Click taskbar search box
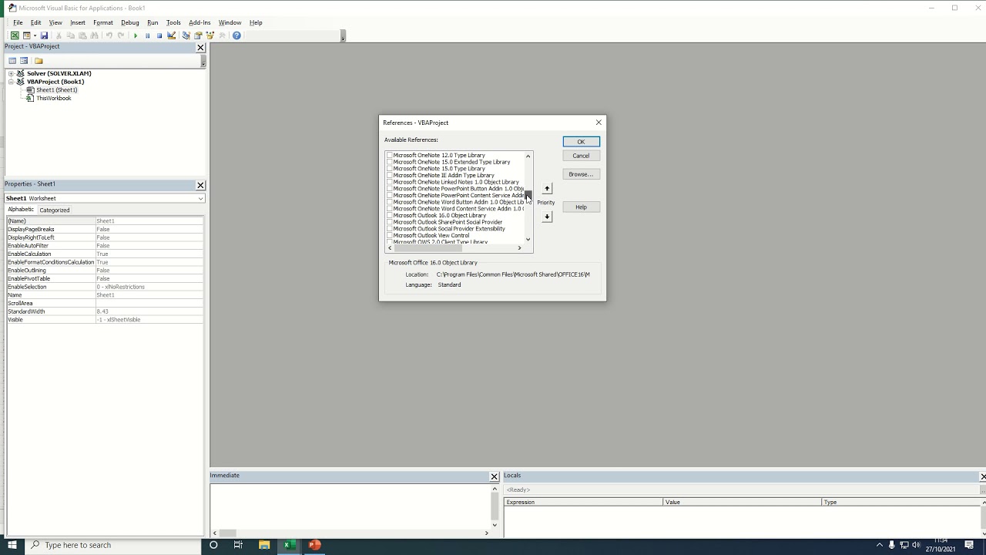 click(x=113, y=545)
